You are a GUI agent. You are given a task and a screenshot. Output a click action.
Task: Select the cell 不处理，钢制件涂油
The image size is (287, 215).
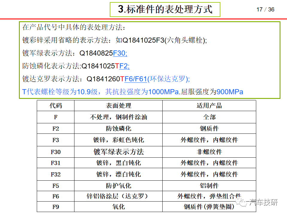[x=118, y=117]
